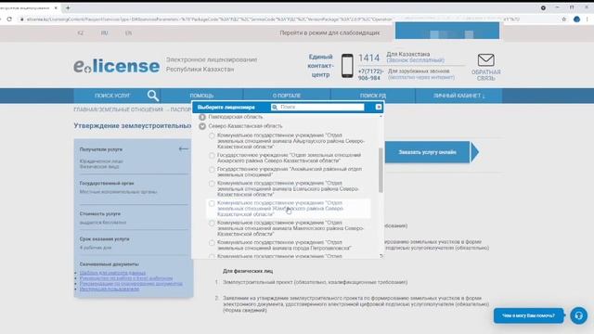Click the Главная breadcrumb link
This screenshot has height=334, width=594.
pos(85,109)
